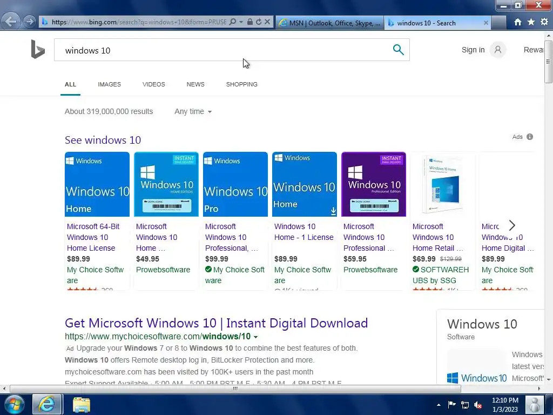The width and height of the screenshot is (553, 415).
Task: Click Microsoft 64-Bit Windows 10 Home License link
Action: (93, 237)
